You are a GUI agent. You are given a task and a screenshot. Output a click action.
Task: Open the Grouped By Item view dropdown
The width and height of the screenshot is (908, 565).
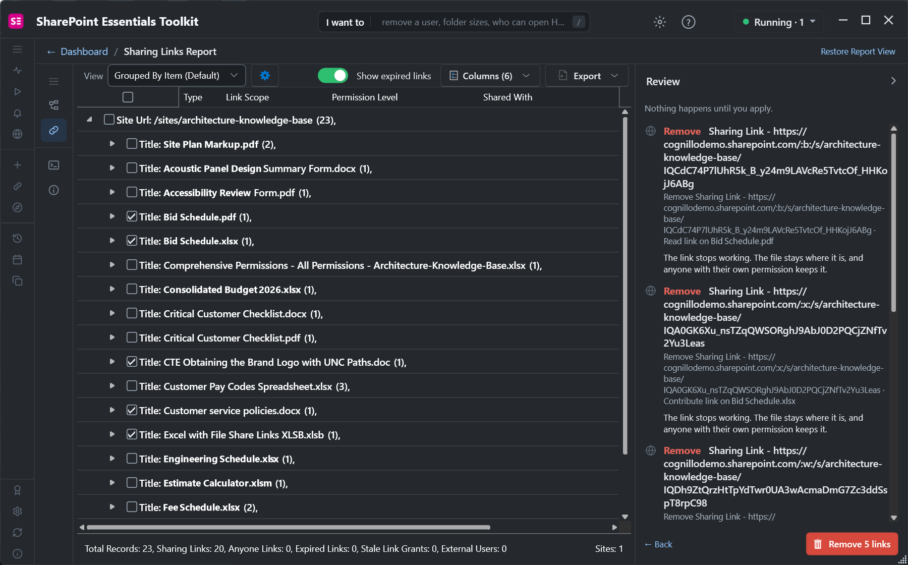tap(177, 76)
